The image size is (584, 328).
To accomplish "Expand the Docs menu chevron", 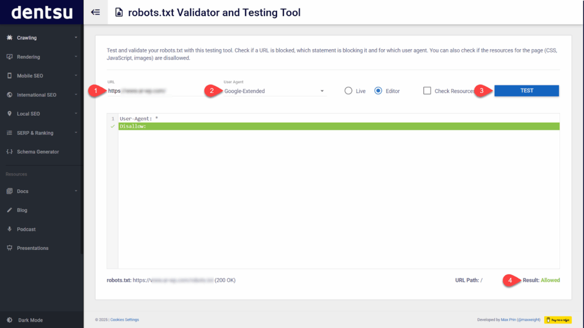I will tap(76, 191).
